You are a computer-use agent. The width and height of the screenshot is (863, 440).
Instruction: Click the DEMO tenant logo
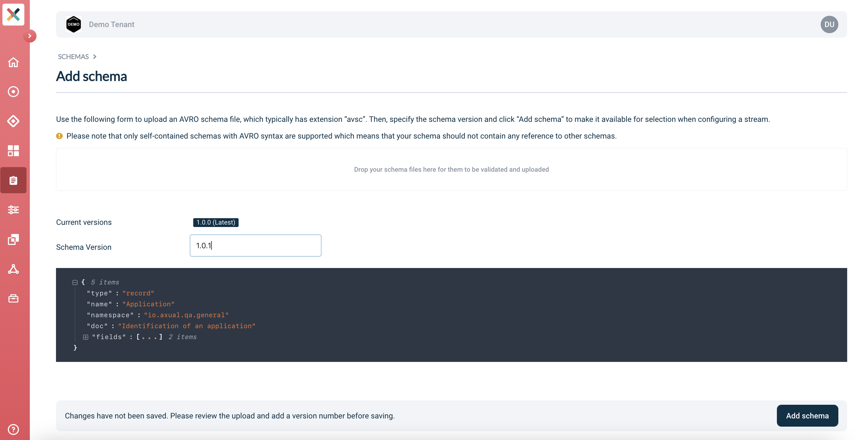[74, 24]
